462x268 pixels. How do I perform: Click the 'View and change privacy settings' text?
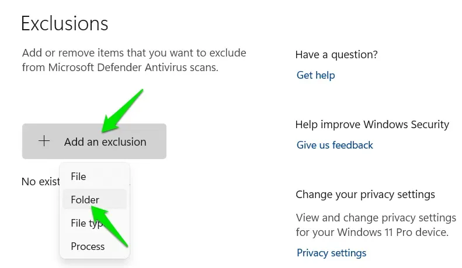pyautogui.click(x=376, y=218)
